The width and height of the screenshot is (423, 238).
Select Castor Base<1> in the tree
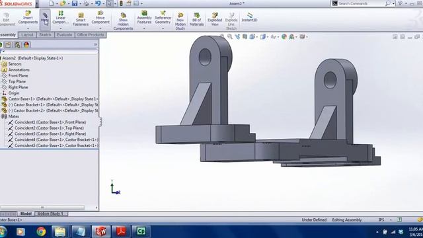53,99
